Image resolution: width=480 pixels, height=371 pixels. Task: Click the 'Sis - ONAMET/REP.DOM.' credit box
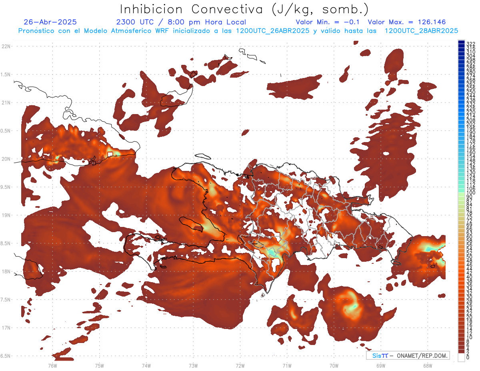click(x=408, y=355)
